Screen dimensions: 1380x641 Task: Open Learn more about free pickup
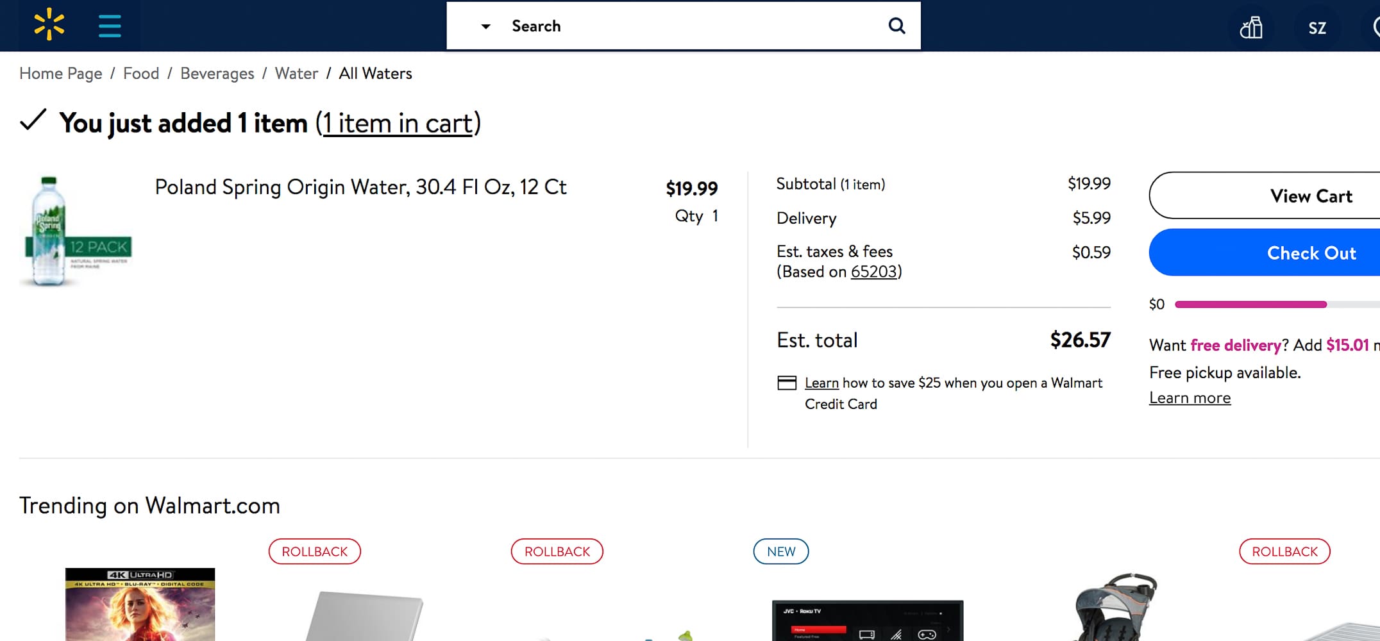pyautogui.click(x=1190, y=398)
